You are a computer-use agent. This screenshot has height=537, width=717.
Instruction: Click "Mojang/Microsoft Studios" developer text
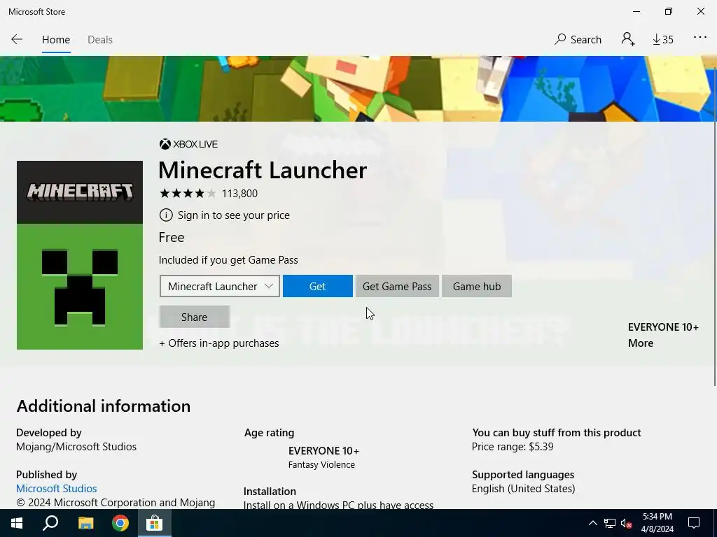[76, 447]
